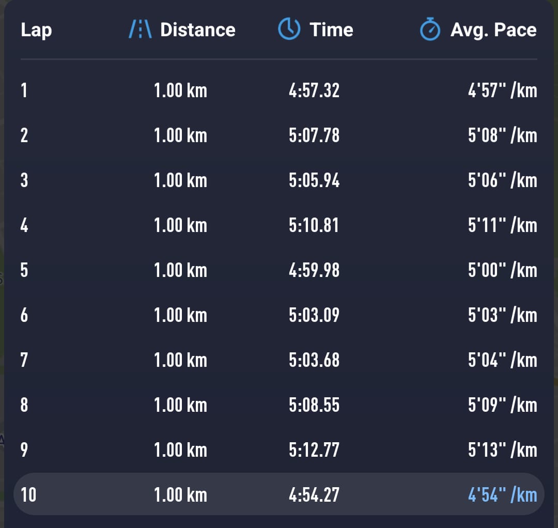Click lap 5 time 4:59.98
The width and height of the screenshot is (558, 528).
click(314, 271)
